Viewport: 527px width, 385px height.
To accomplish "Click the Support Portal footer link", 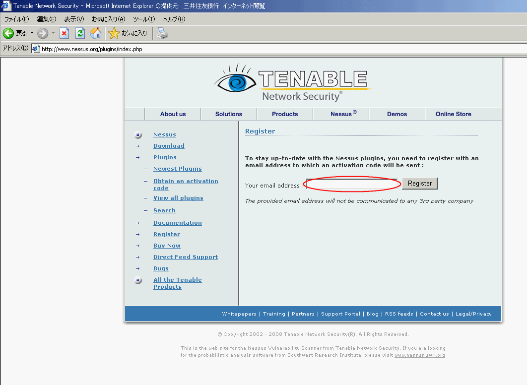I will click(x=340, y=314).
